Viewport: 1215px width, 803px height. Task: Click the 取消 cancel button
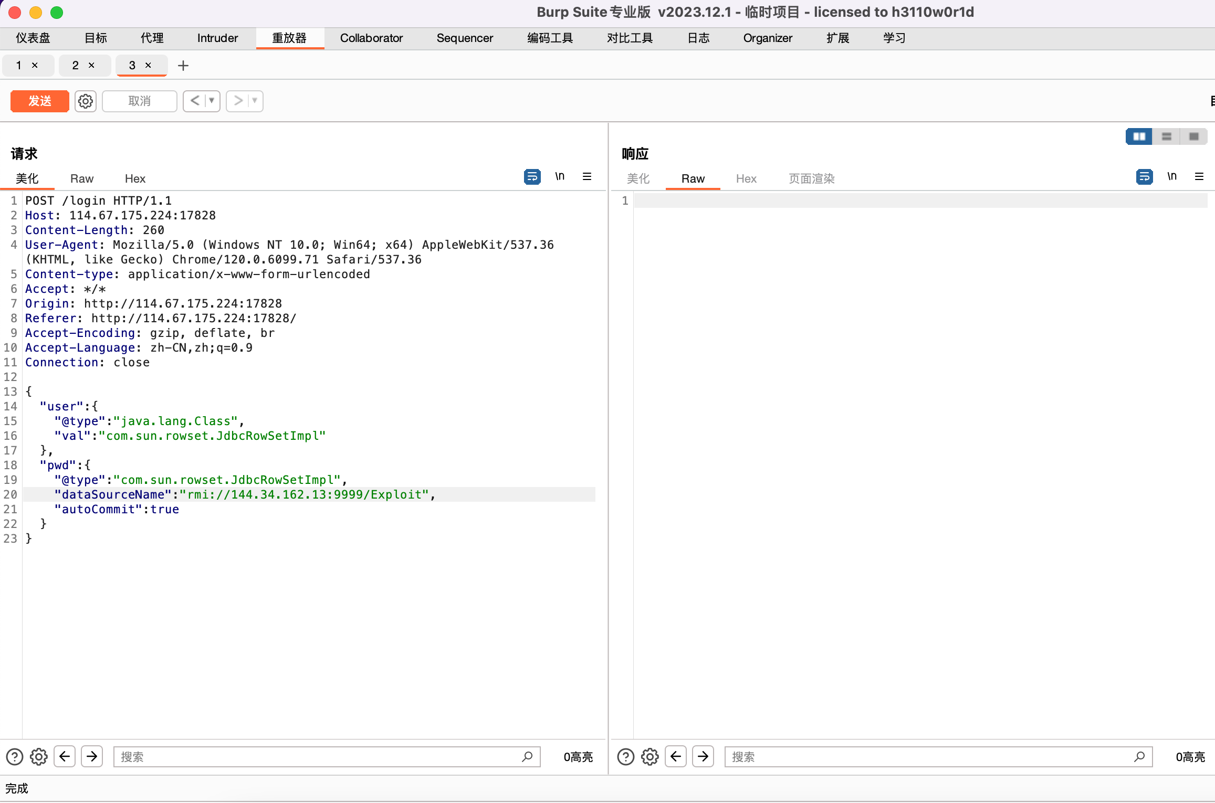[139, 101]
